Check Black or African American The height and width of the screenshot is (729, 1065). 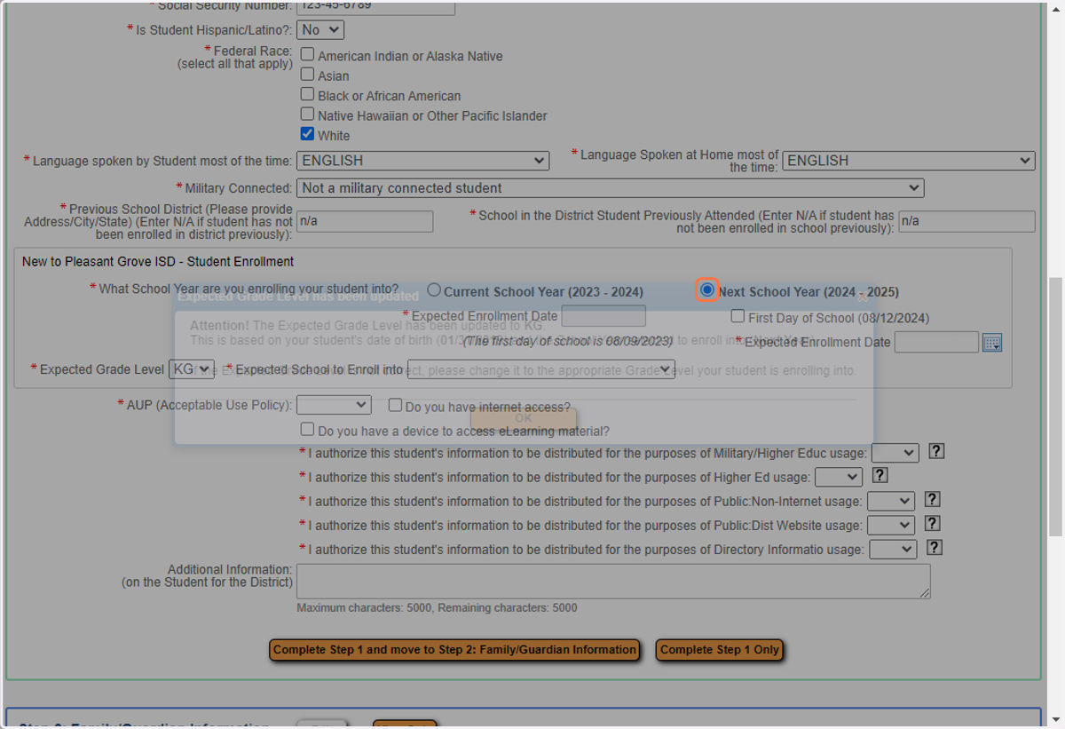point(307,94)
